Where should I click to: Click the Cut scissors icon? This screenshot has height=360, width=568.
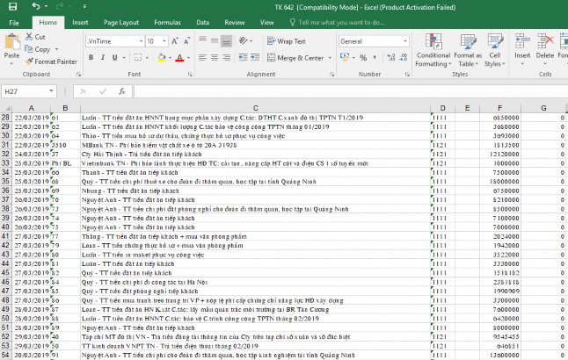click(x=35, y=38)
